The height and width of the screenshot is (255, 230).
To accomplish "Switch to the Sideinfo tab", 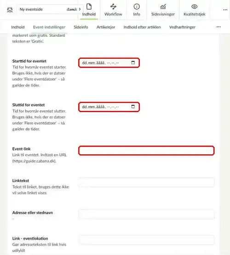I will [x=81, y=27].
